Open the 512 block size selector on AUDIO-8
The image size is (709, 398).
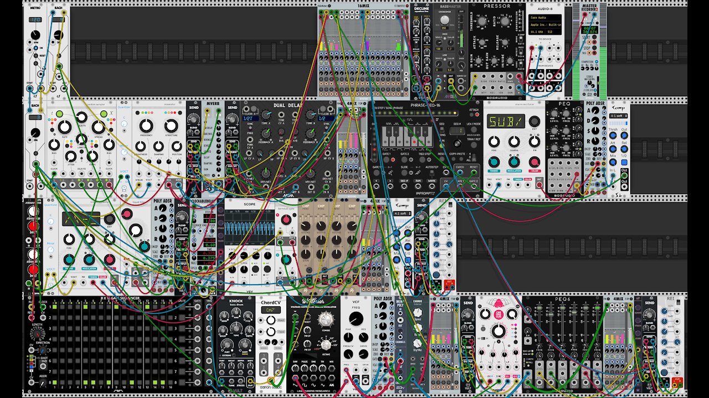click(x=553, y=32)
